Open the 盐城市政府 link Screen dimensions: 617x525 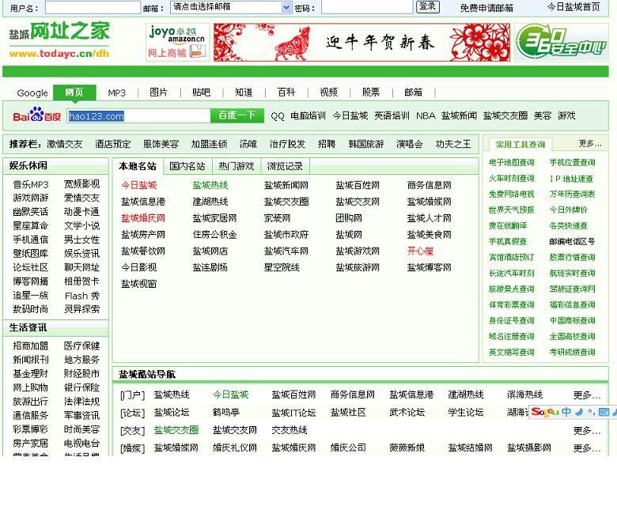tap(286, 235)
